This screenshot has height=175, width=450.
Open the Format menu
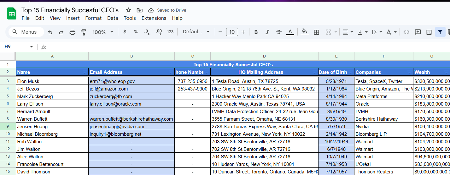tap(93, 18)
